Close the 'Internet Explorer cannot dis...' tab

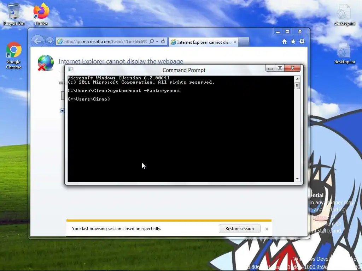pos(235,42)
